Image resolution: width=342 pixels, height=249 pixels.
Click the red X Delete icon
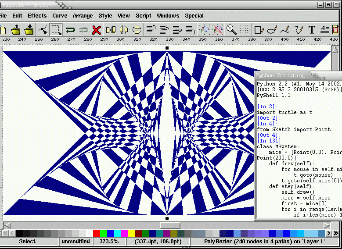pos(97,30)
